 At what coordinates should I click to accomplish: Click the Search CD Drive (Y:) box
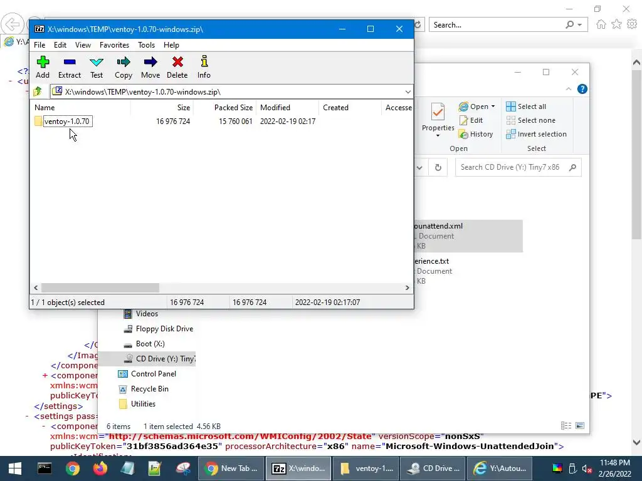[518, 167]
